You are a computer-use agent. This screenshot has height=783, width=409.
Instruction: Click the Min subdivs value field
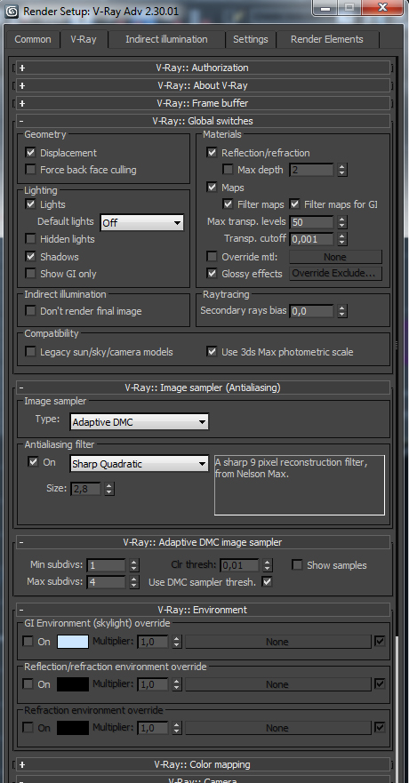106,565
